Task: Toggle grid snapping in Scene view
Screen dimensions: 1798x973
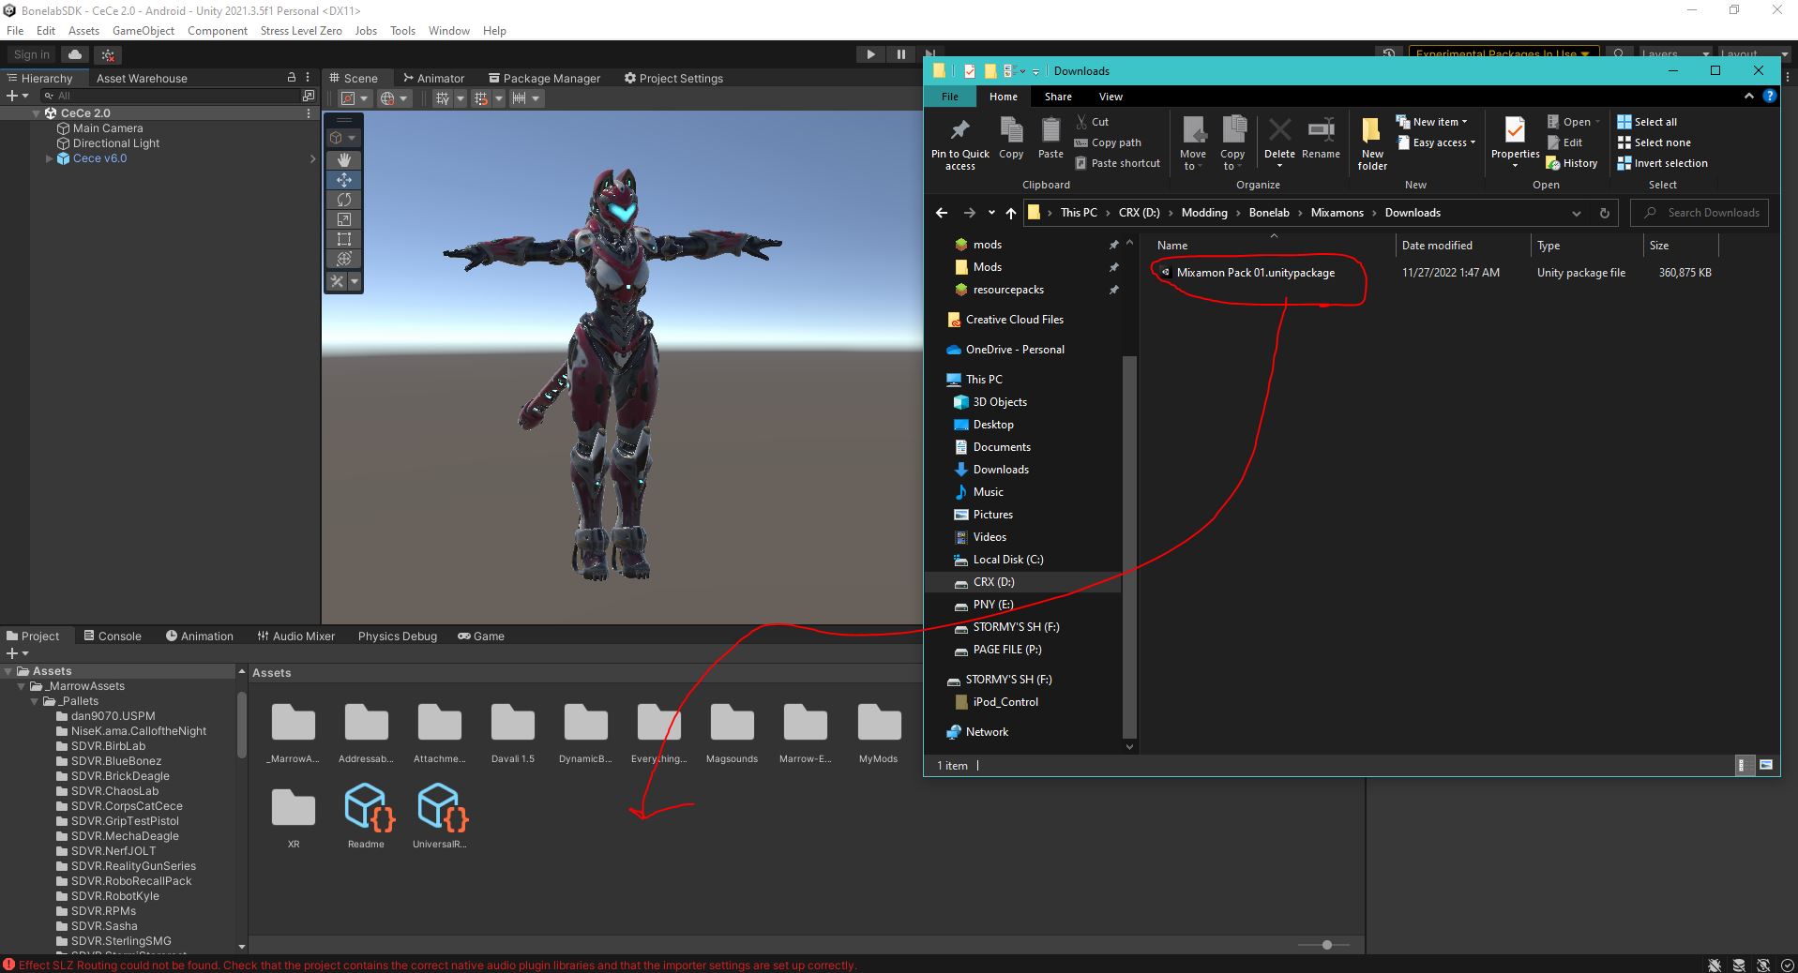Action: pos(481,98)
